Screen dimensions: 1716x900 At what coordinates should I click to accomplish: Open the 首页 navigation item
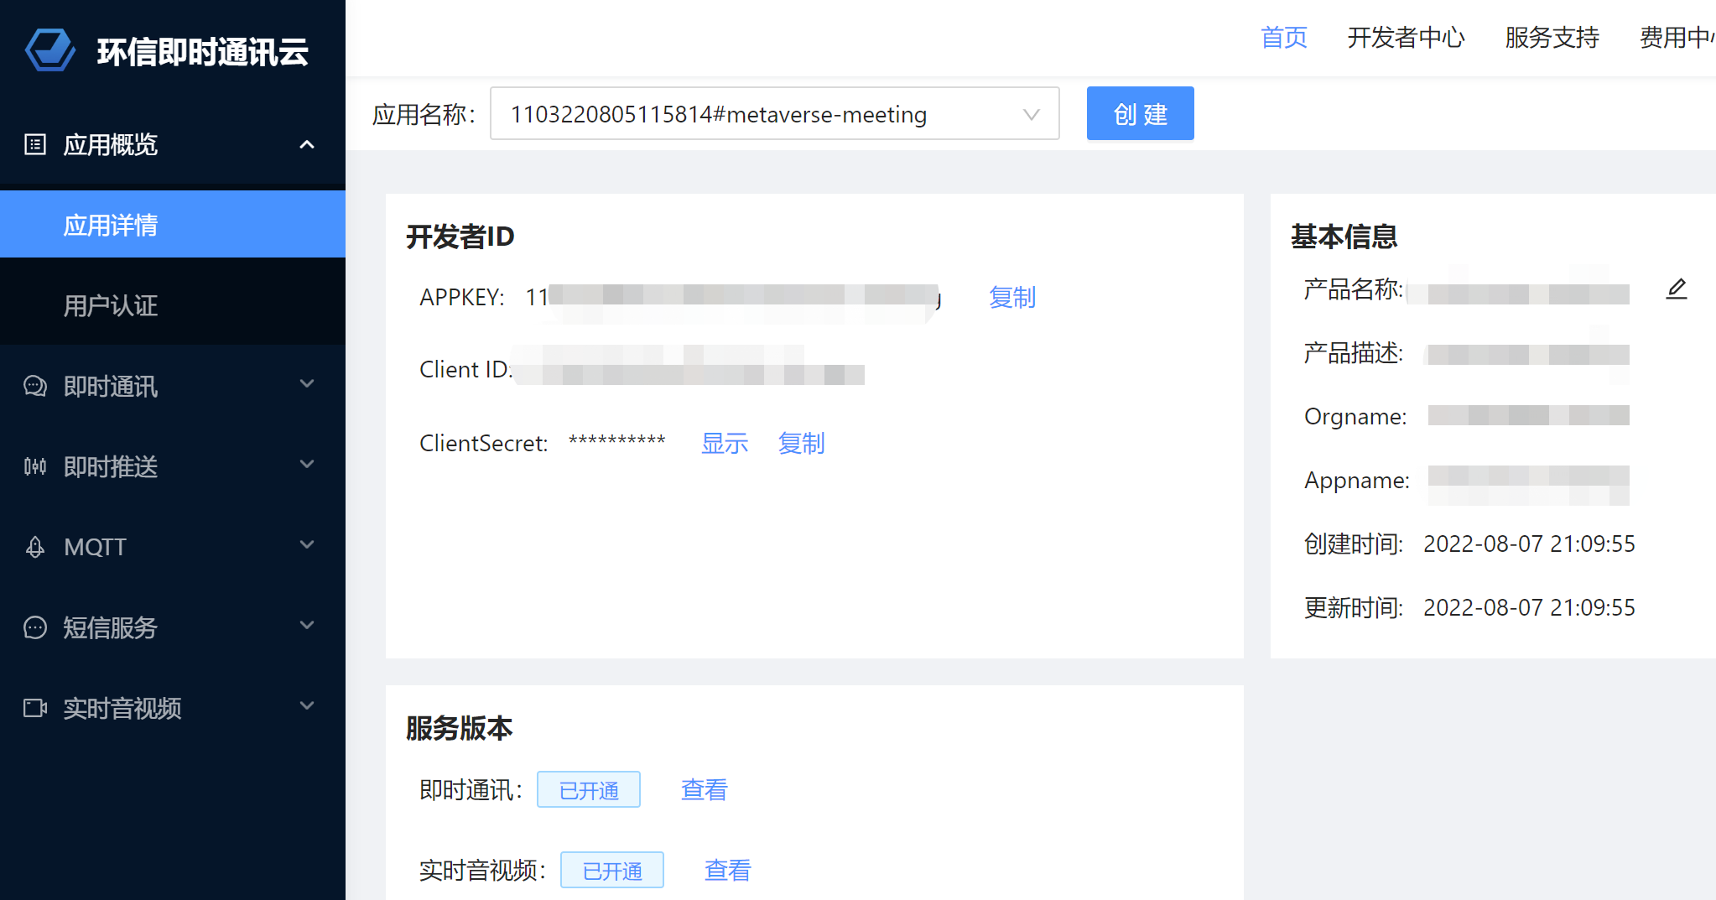coord(1283,38)
